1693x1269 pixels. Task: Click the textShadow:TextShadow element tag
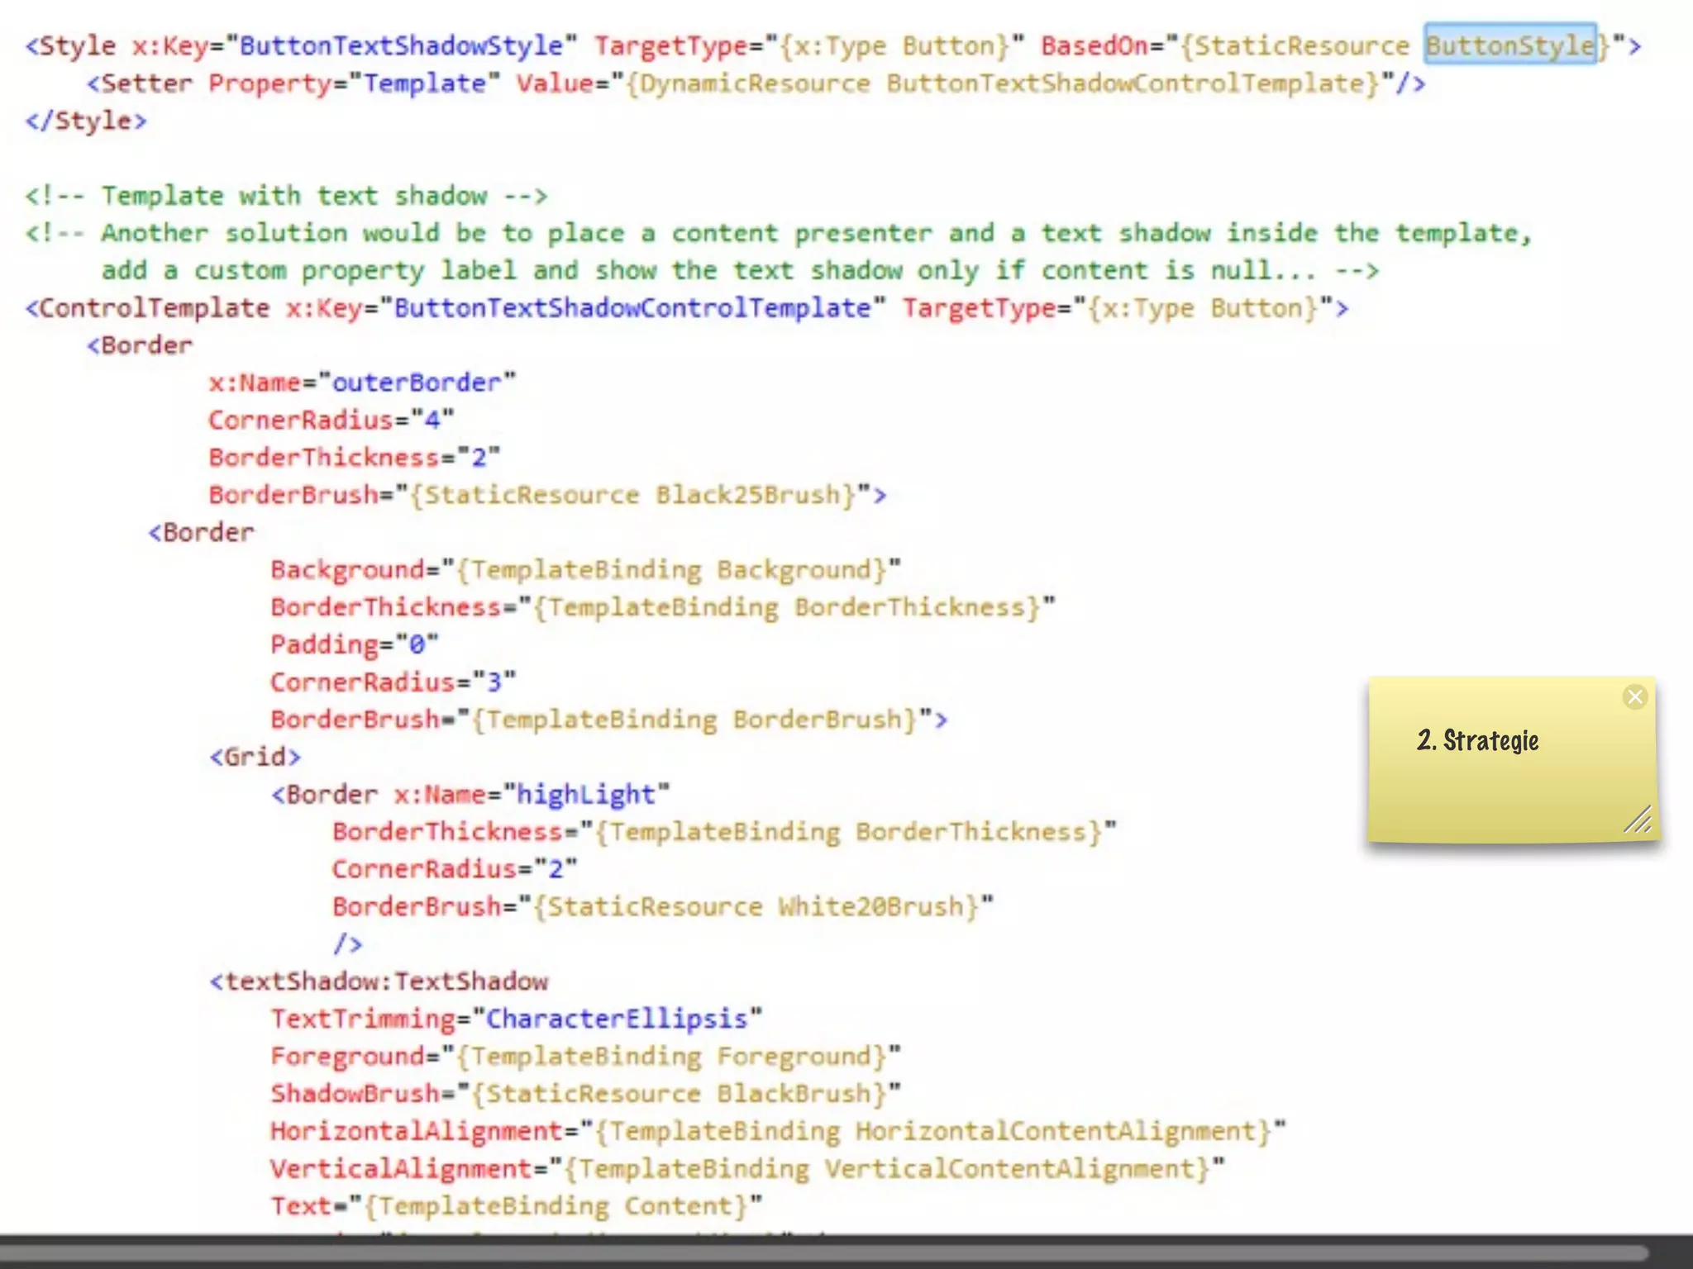pyautogui.click(x=379, y=981)
